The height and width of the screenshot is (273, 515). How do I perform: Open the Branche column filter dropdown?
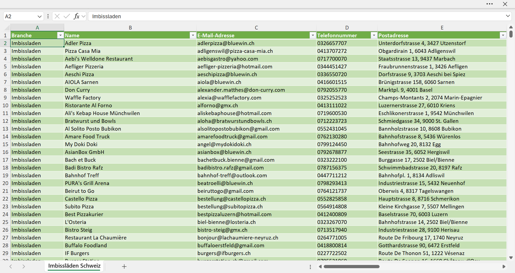pyautogui.click(x=60, y=35)
